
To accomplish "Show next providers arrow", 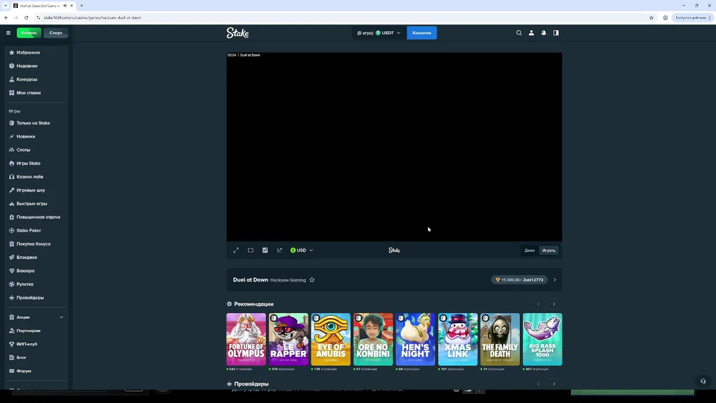I will coord(554,384).
